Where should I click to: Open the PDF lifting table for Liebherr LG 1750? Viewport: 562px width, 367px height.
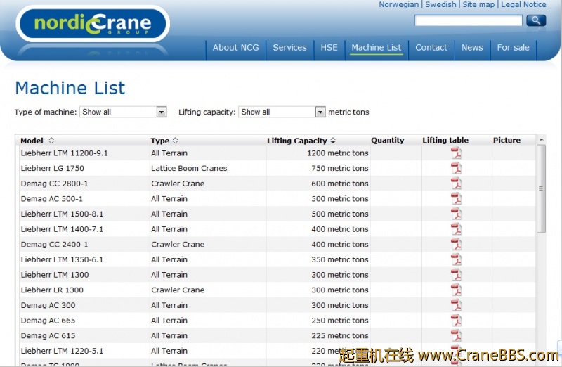456,169
